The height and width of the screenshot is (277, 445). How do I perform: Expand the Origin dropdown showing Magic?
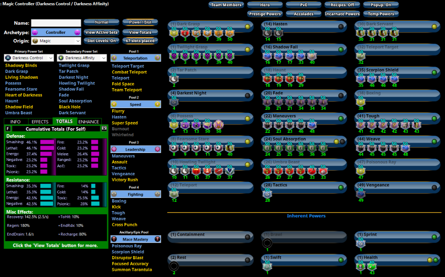coord(56,41)
